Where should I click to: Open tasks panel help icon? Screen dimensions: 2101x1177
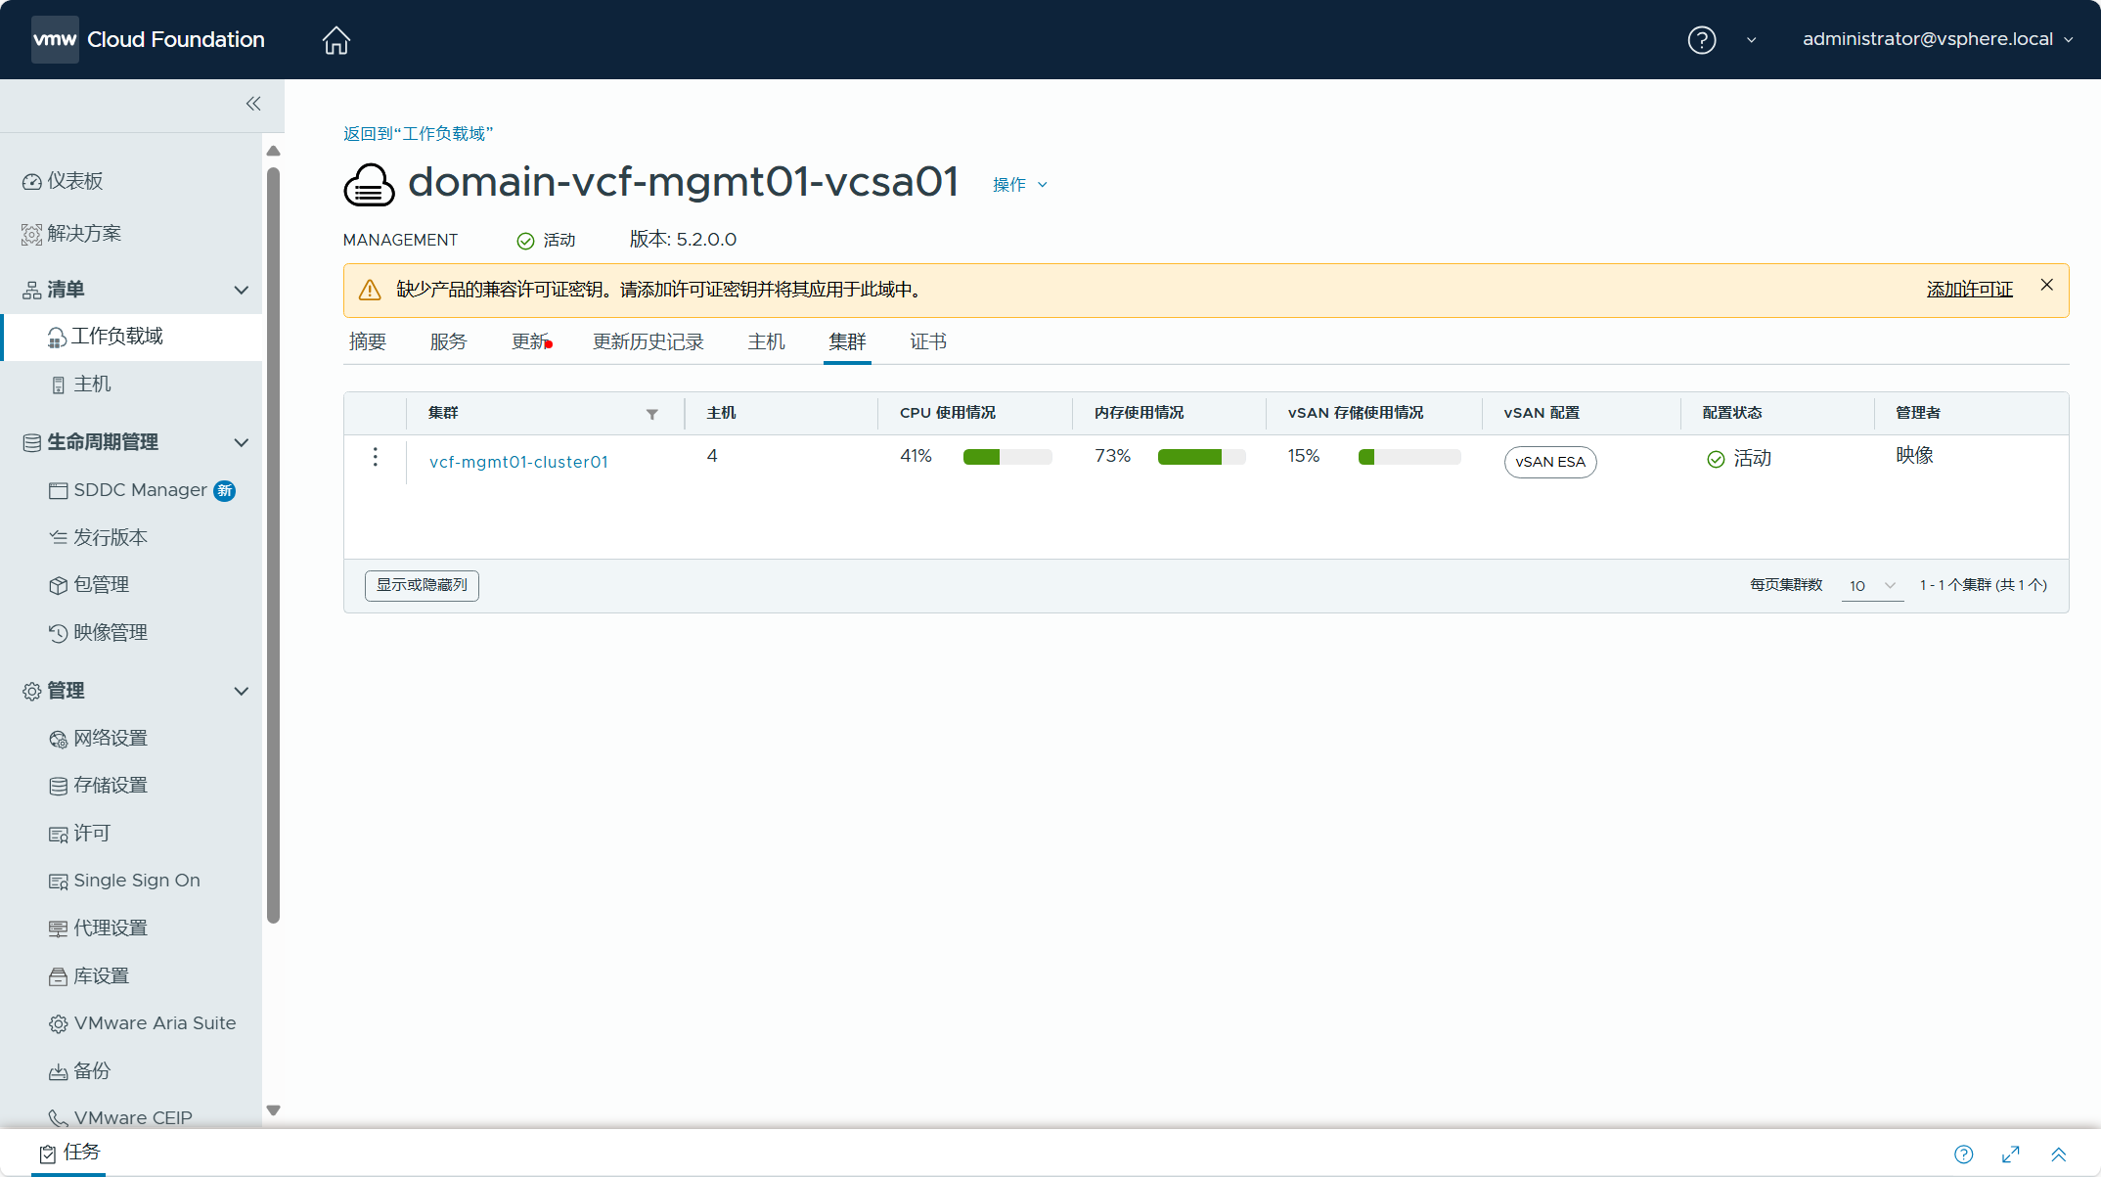pyautogui.click(x=1963, y=1154)
